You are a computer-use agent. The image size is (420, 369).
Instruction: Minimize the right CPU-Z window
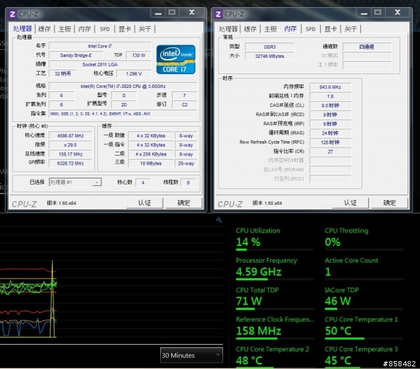(x=364, y=13)
